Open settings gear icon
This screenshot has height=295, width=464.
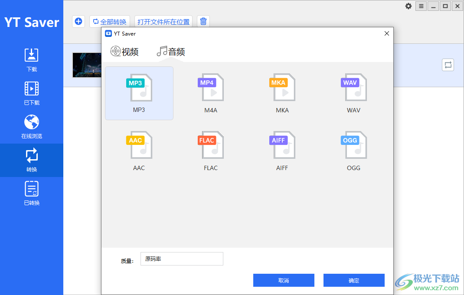tap(408, 6)
